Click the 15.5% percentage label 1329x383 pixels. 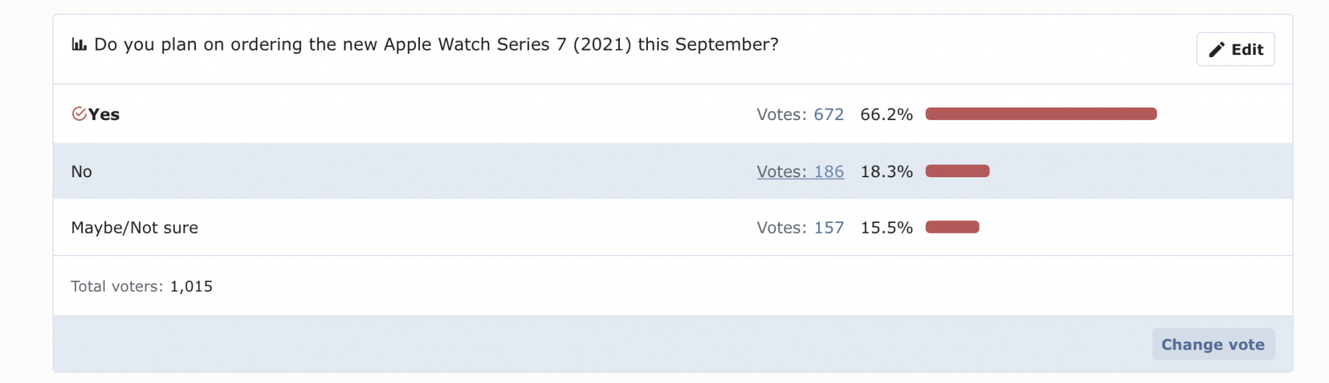886,228
